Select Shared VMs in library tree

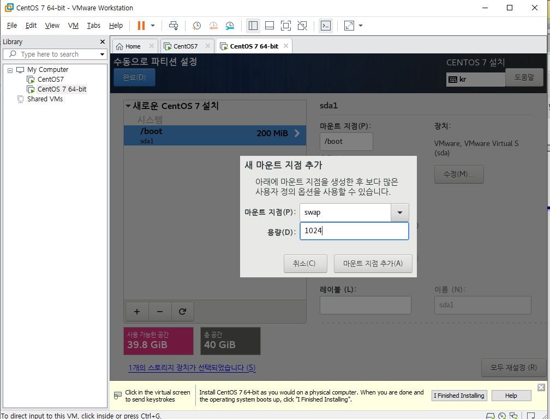(45, 99)
